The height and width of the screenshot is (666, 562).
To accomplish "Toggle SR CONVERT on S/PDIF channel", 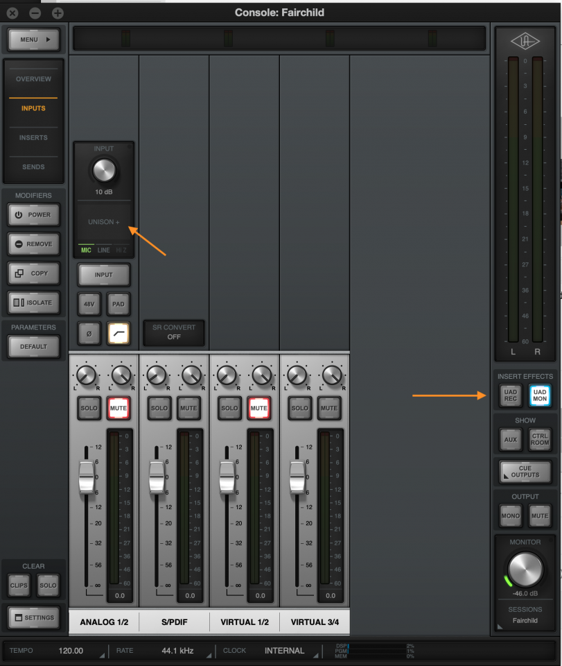I will coord(174,332).
